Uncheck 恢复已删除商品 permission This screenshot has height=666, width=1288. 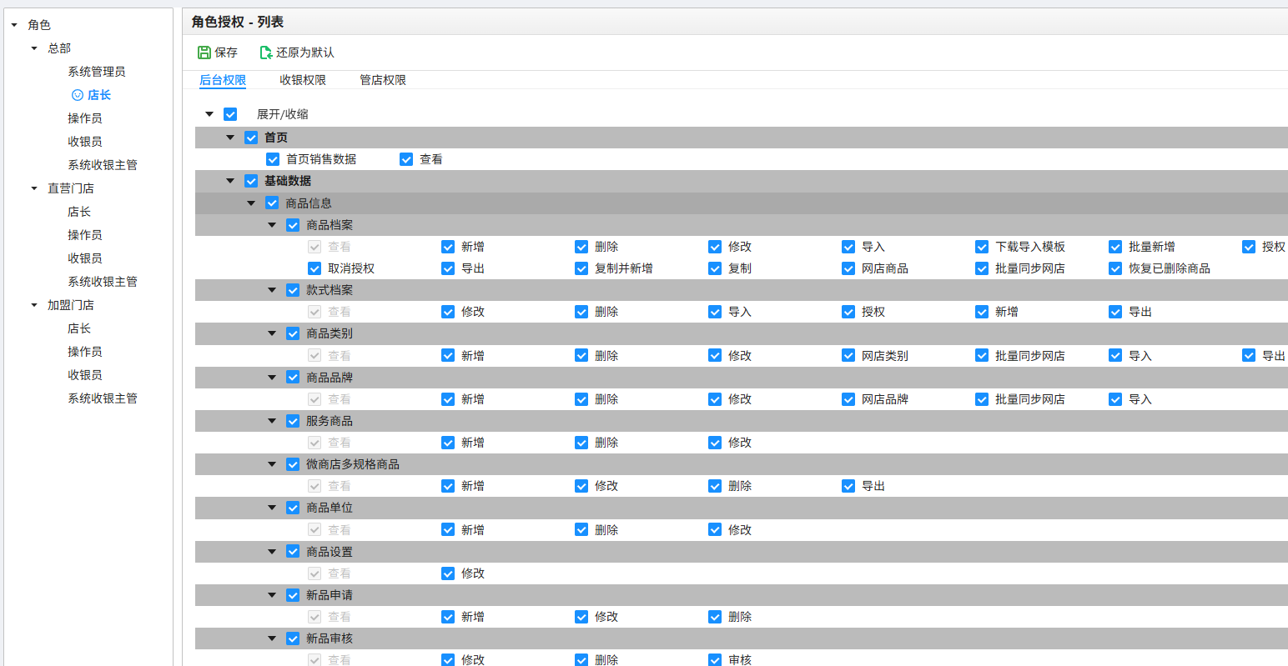pos(1115,268)
